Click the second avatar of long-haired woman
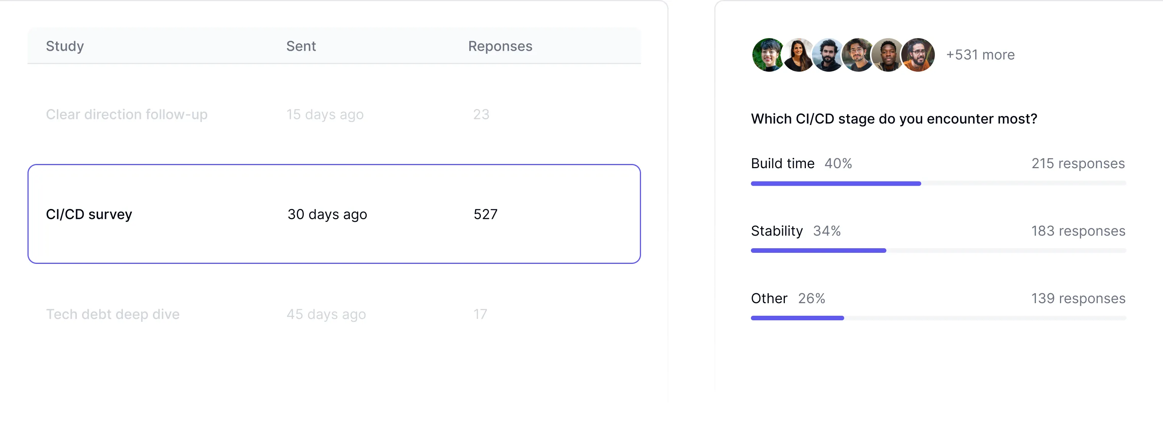This screenshot has width=1163, height=437. tap(798, 55)
